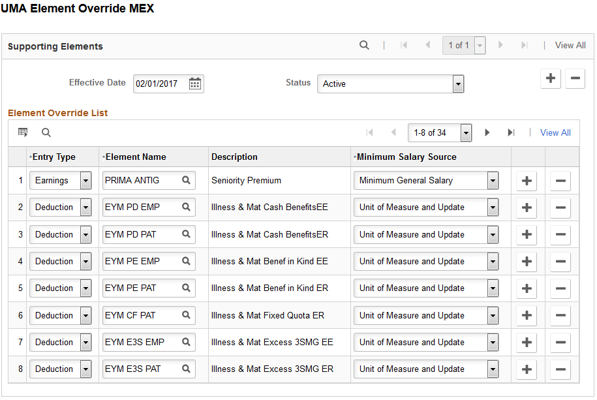Click the Minimum Salary Source column header

click(x=406, y=157)
